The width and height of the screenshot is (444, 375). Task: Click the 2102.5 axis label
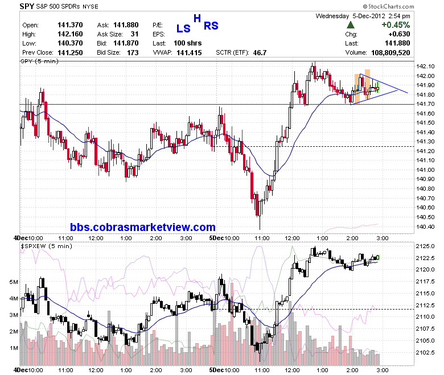(x=425, y=352)
